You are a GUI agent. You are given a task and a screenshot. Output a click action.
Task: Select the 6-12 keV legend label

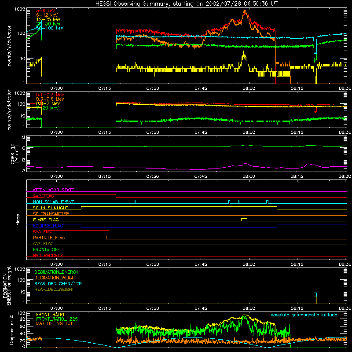[47, 15]
